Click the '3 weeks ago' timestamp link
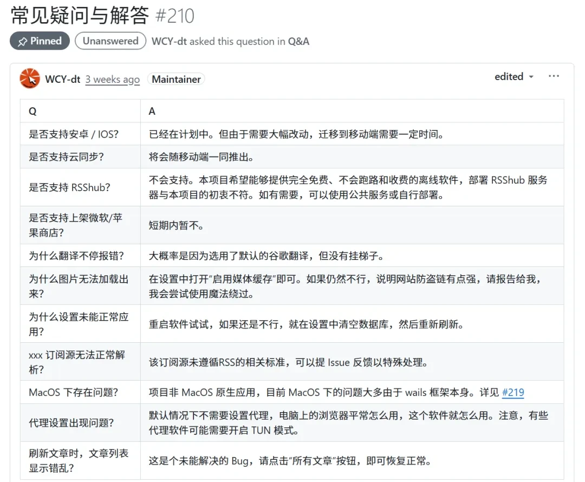 pos(112,80)
